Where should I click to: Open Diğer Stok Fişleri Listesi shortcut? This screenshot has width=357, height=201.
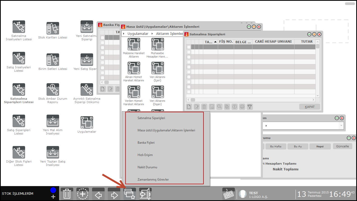[x=19, y=153]
